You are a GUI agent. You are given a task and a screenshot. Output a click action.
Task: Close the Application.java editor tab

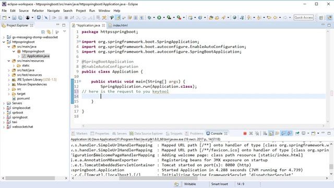(103, 26)
